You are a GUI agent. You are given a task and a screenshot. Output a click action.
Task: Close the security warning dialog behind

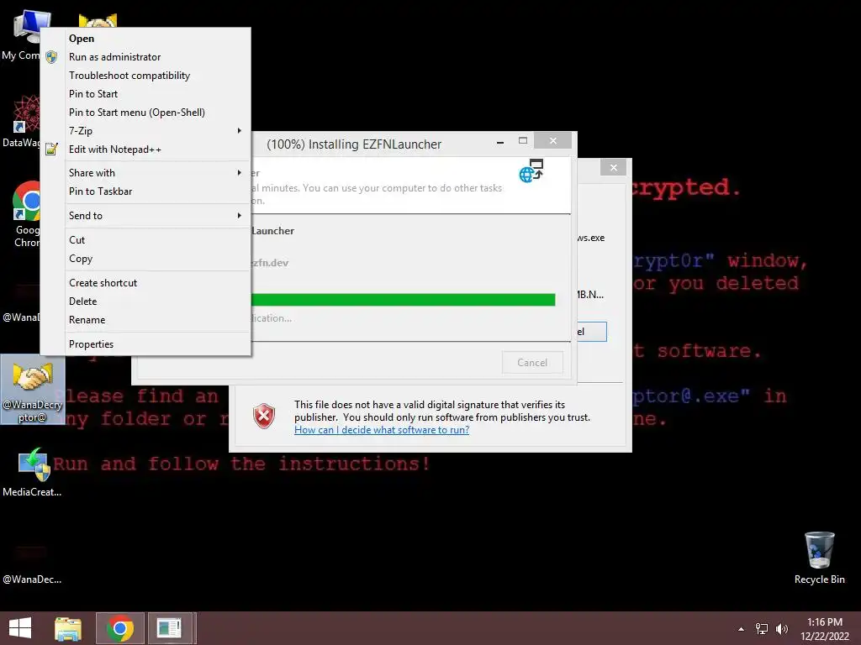coord(613,168)
